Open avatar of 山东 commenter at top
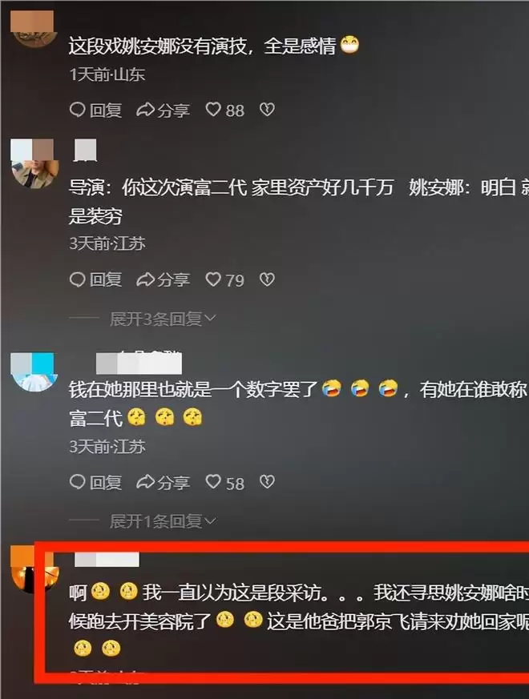 coord(34,29)
